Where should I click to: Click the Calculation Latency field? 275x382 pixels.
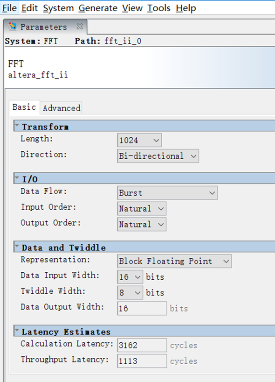pyautogui.click(x=142, y=345)
